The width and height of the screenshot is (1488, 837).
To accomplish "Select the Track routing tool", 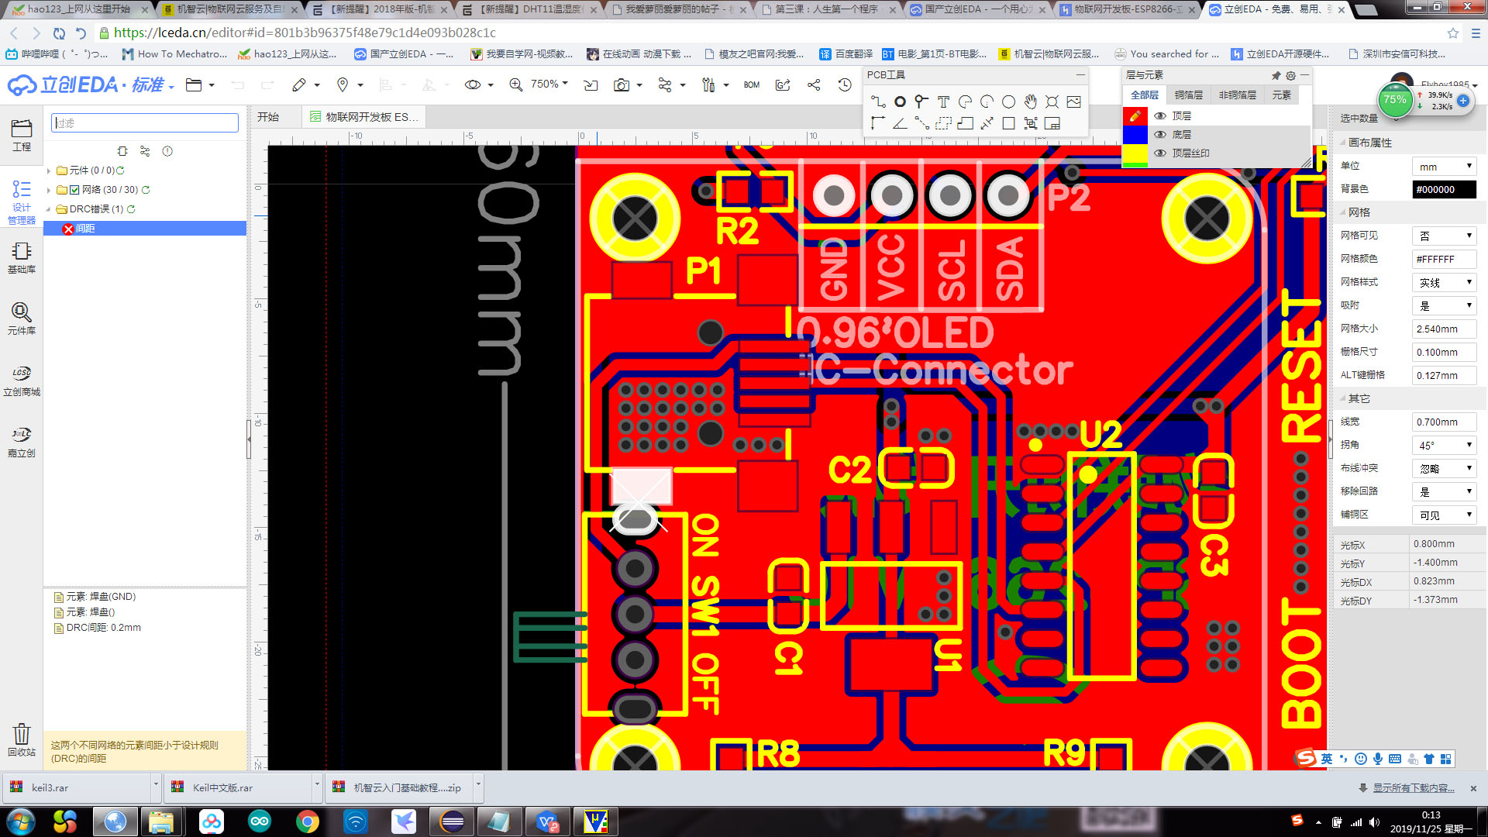I will (878, 102).
